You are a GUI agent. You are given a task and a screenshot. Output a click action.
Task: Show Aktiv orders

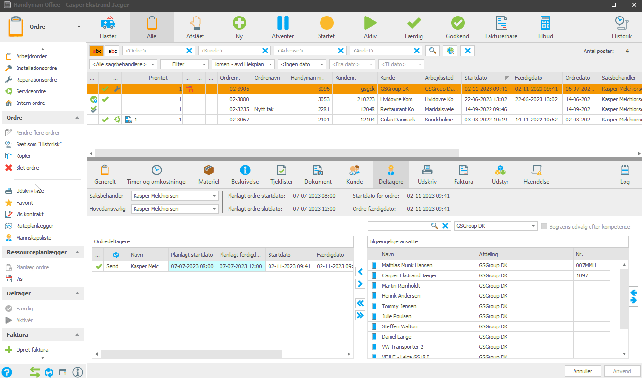(370, 27)
